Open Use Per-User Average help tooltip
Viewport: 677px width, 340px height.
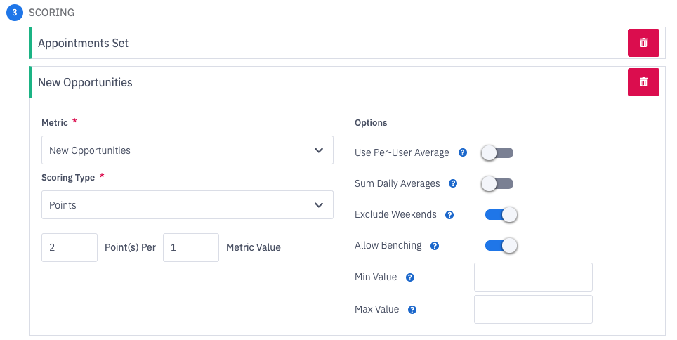(x=463, y=152)
